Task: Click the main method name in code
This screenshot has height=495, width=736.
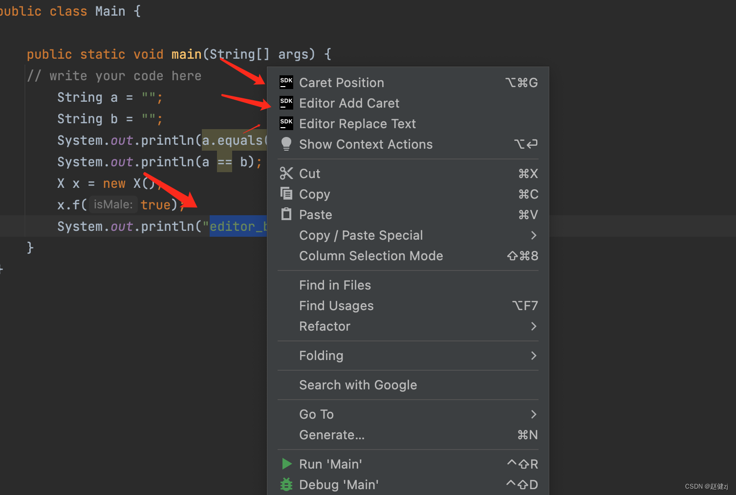Action: pyautogui.click(x=186, y=54)
